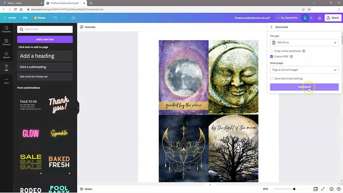Select the Text sidebar panel

click(x=6, y=68)
